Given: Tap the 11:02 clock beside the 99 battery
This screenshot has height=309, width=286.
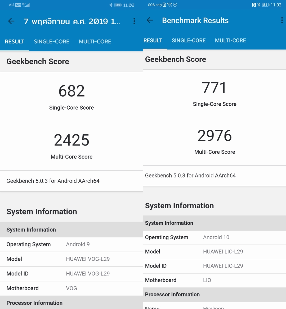Looking at the screenshot, I should coord(129,5).
